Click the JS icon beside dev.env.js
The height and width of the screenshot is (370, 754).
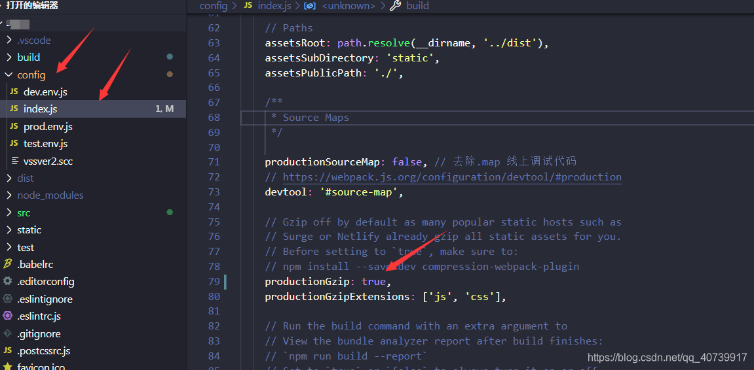(14, 92)
